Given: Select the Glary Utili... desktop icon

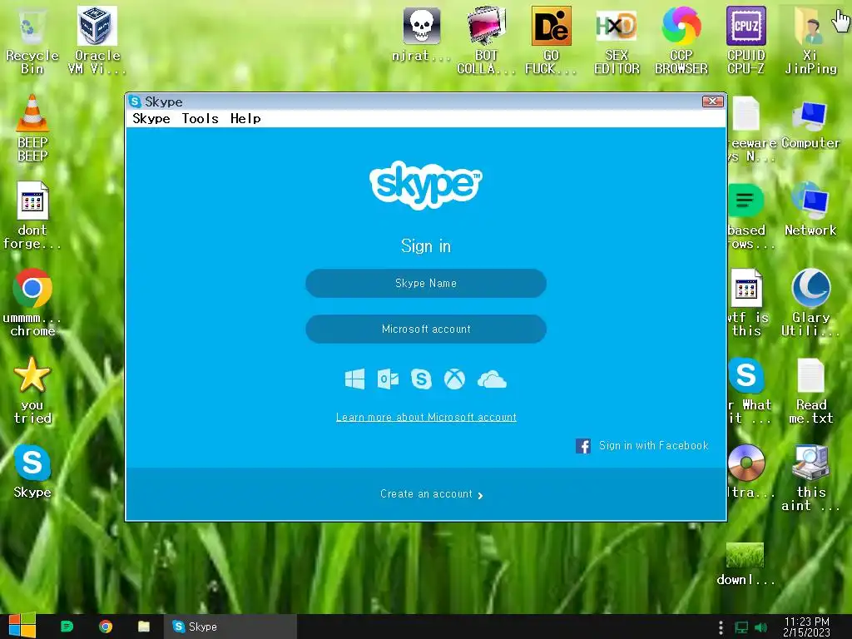Looking at the screenshot, I should pos(810,303).
